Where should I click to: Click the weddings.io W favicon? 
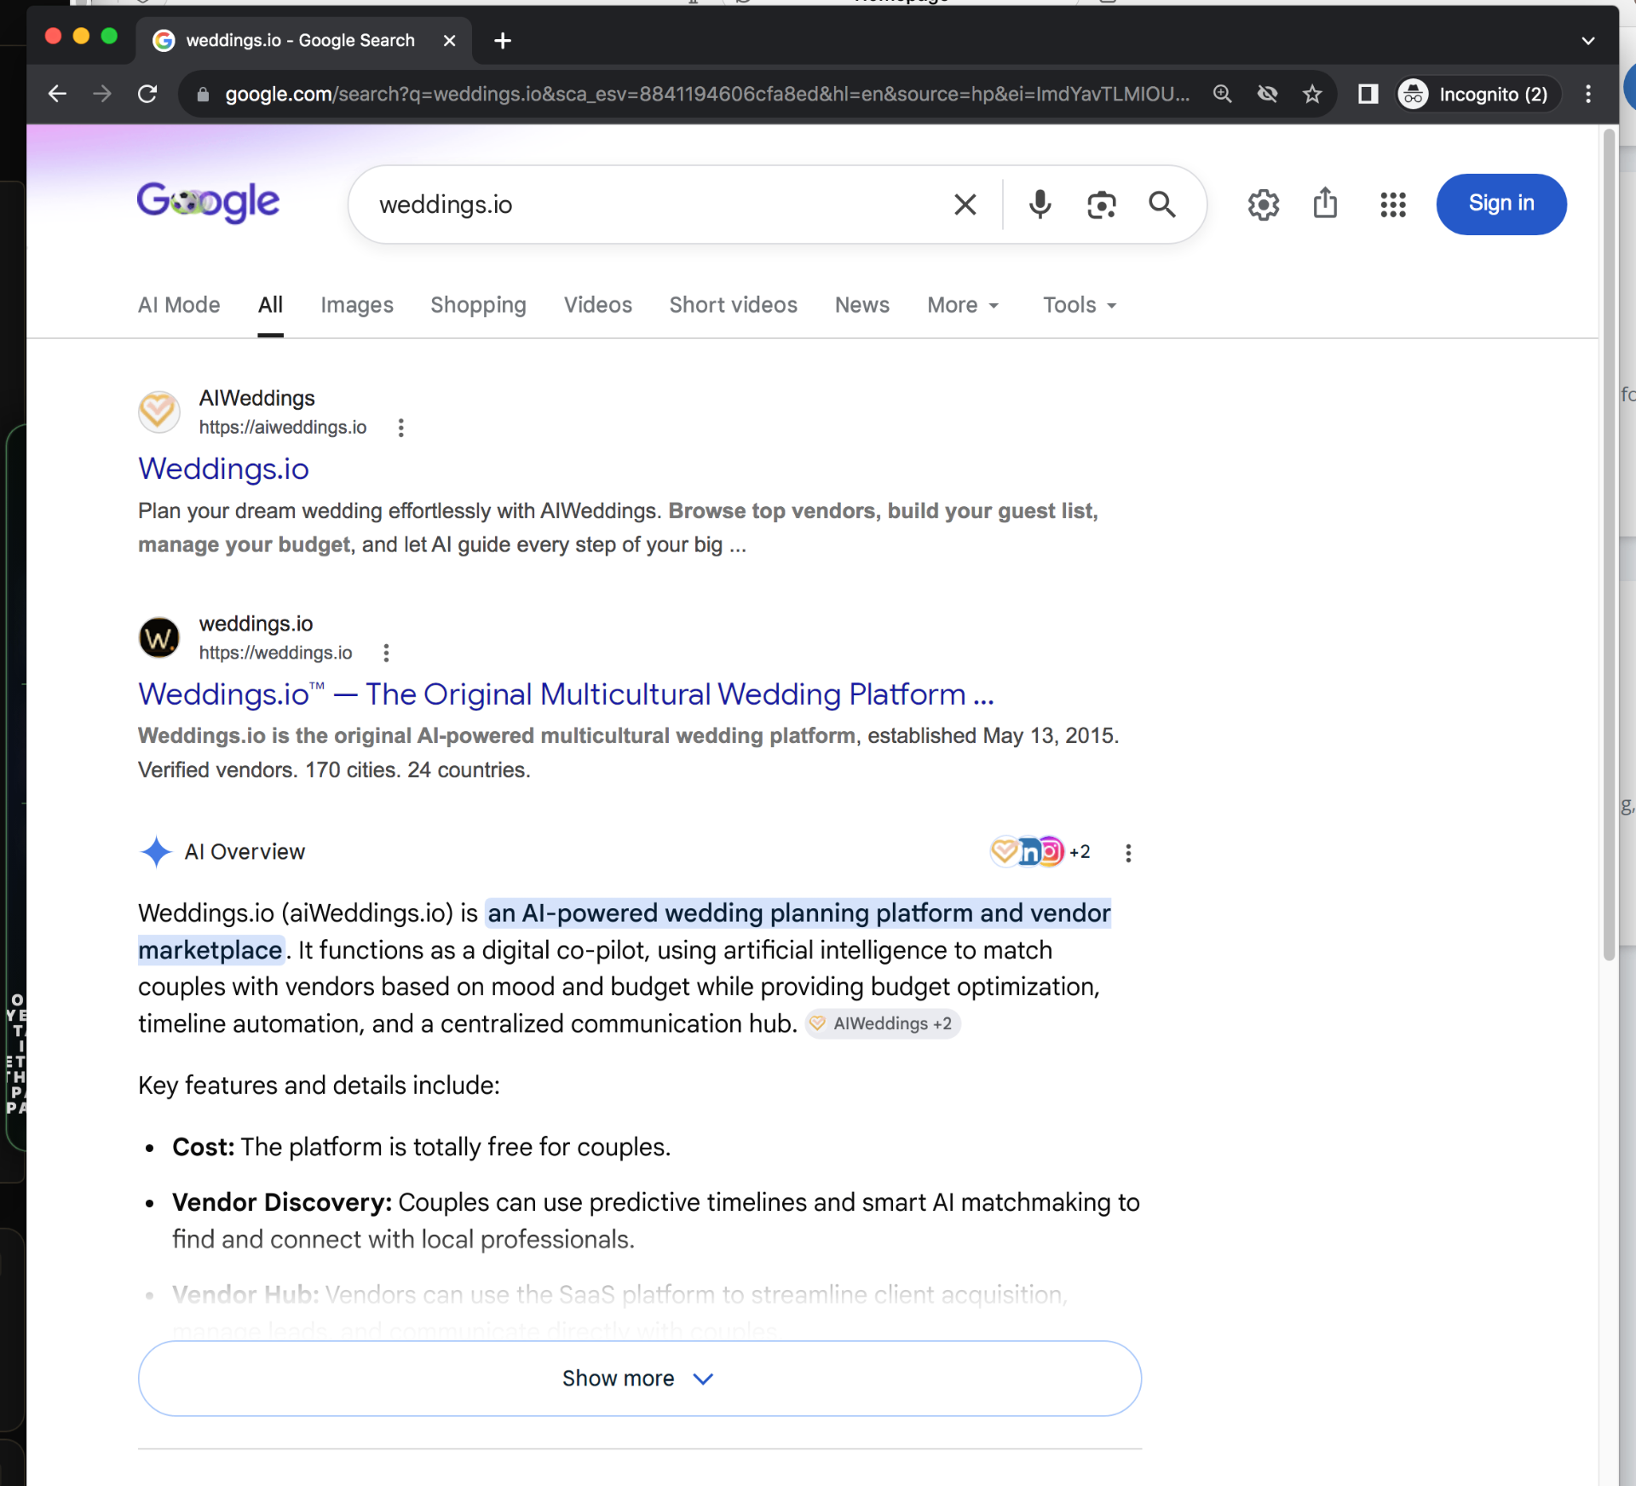[x=159, y=637]
